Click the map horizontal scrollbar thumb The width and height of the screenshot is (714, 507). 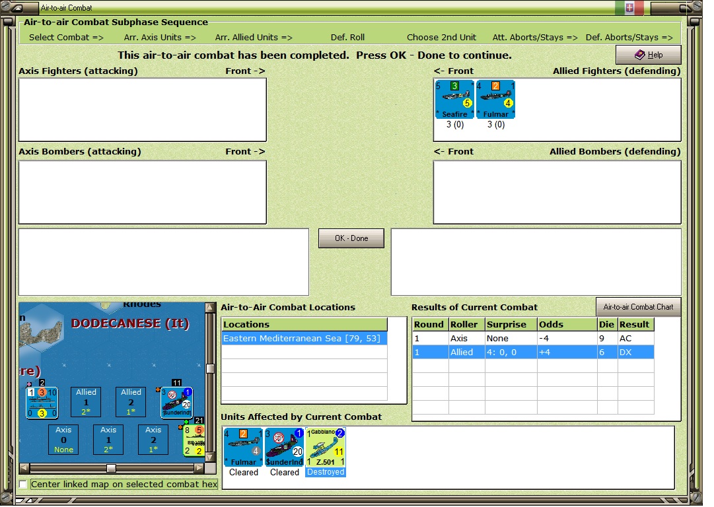pos(111,468)
